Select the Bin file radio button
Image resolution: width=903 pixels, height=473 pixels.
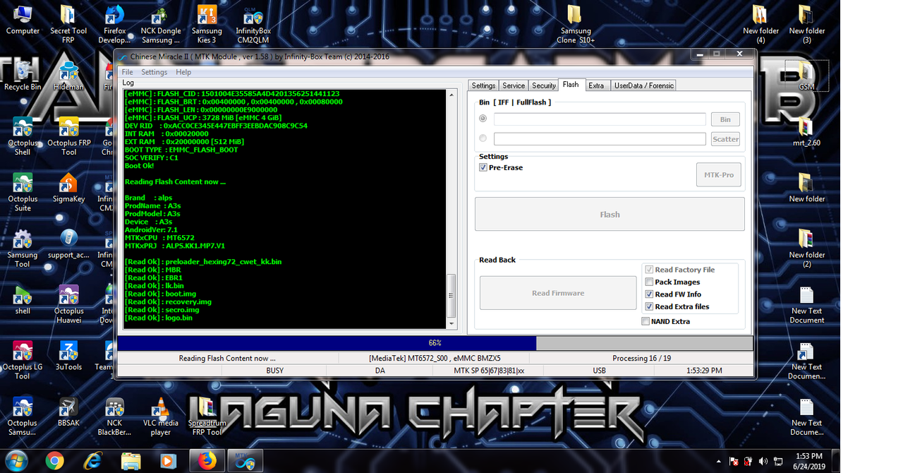tap(483, 119)
